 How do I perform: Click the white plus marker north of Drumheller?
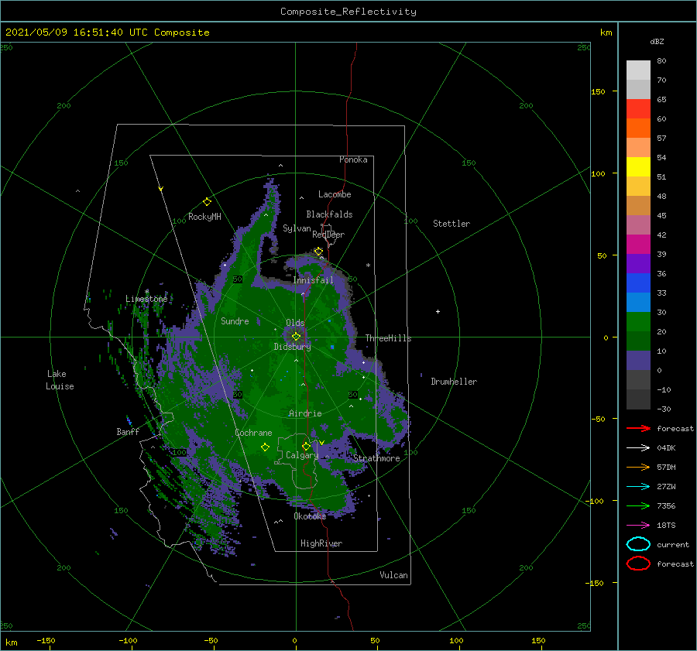click(438, 311)
